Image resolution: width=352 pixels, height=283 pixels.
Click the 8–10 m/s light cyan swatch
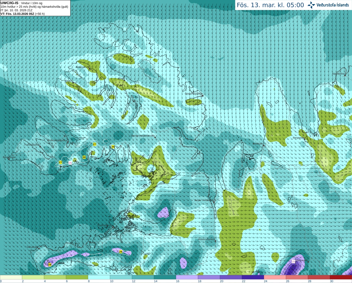click(x=99, y=277)
